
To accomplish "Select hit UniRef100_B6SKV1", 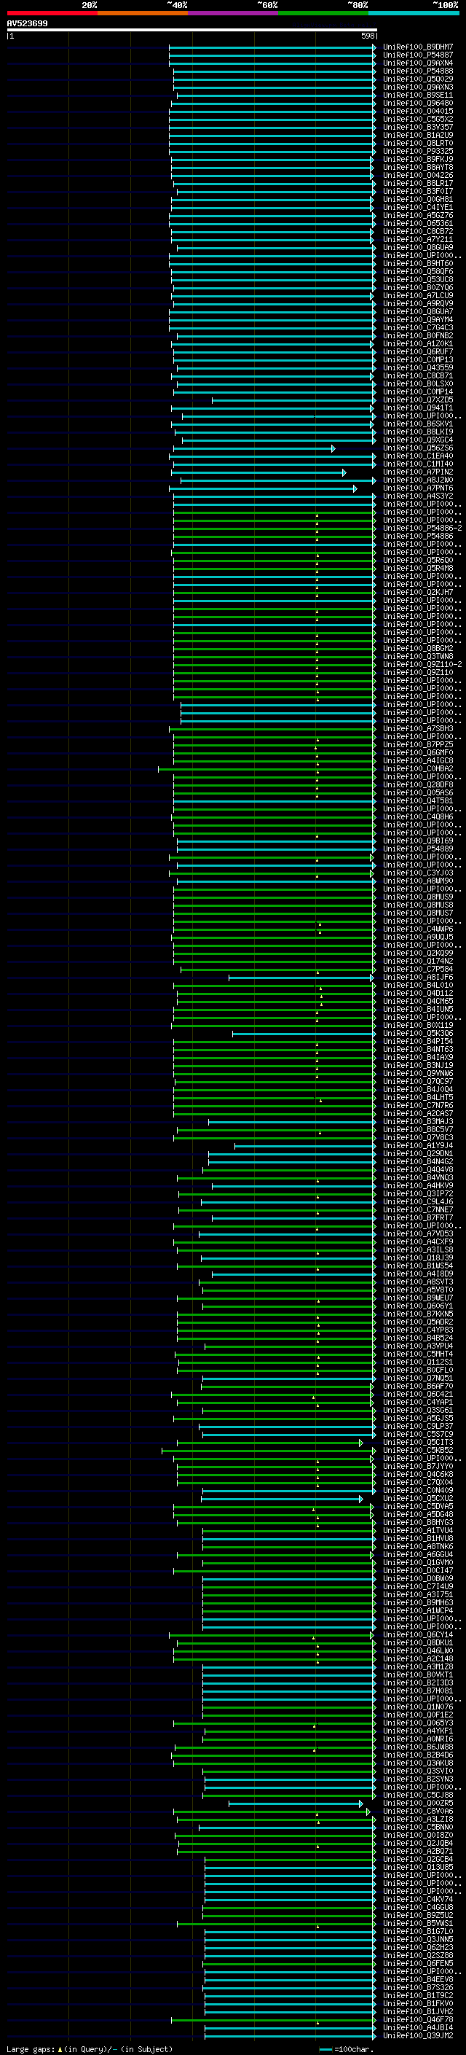I will pos(418,424).
